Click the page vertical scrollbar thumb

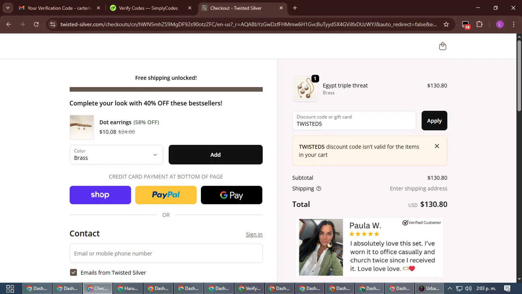[x=519, y=76]
